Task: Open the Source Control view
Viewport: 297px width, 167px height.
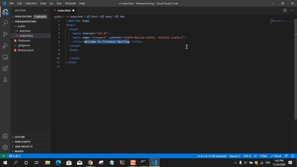Action: coord(5,34)
